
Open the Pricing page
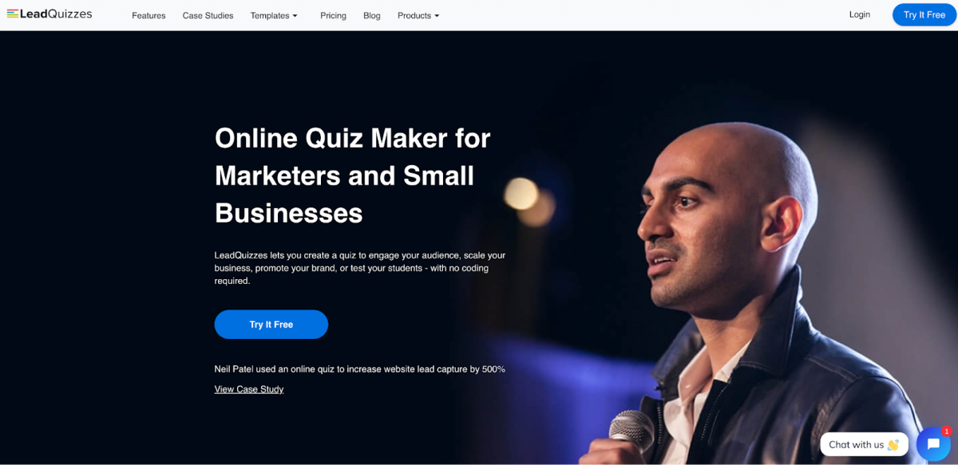click(333, 15)
